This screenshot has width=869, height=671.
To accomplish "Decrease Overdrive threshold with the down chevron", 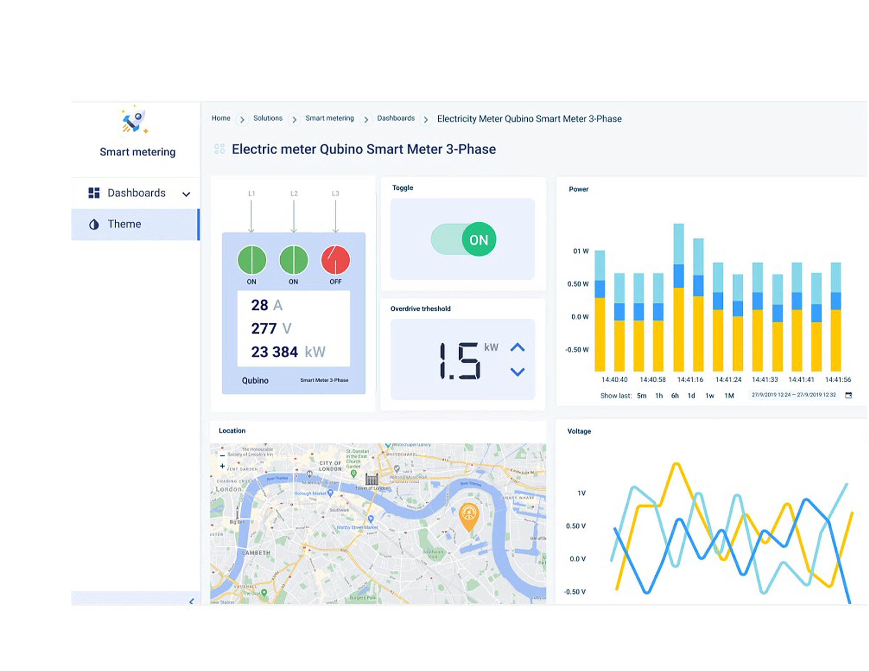I will click(x=518, y=372).
